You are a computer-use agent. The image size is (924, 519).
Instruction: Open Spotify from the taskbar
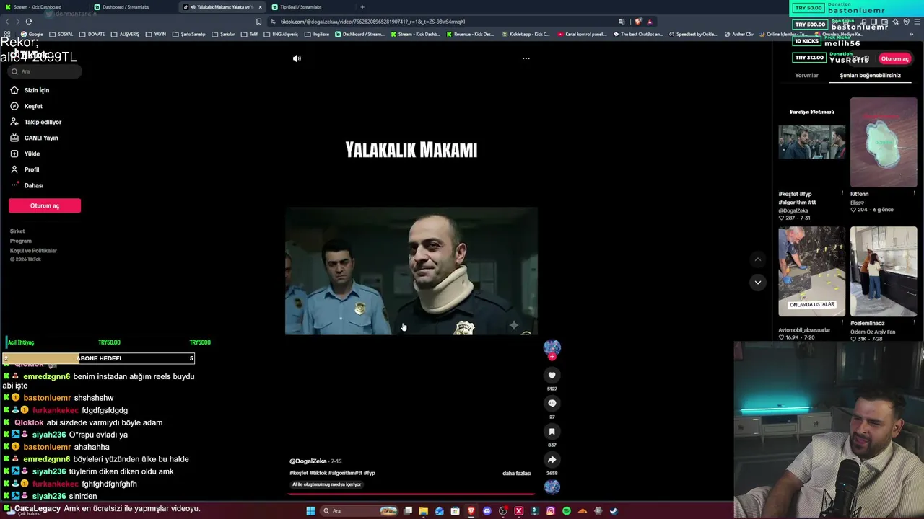point(567,511)
